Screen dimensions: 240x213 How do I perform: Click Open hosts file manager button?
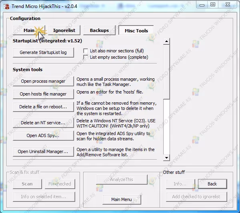coord(43,94)
